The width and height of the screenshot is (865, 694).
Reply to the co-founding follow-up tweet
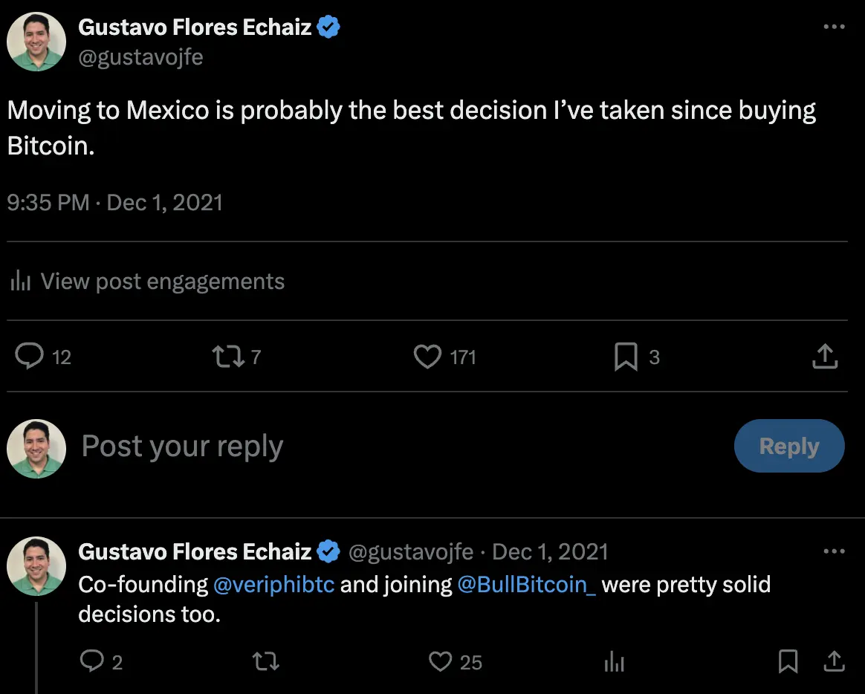coord(91,661)
